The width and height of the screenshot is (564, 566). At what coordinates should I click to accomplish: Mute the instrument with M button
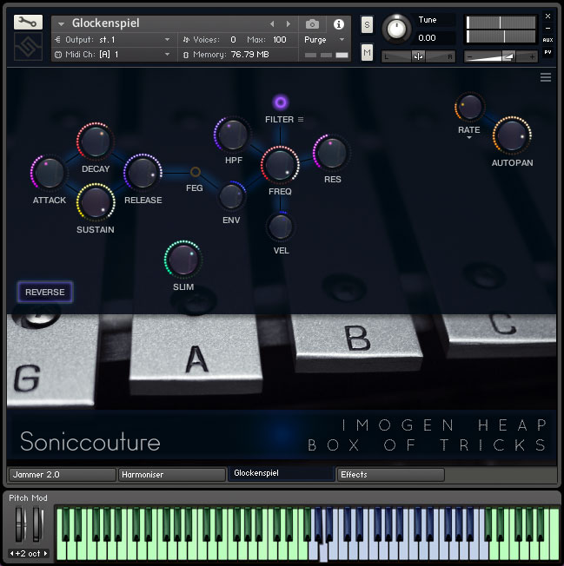(367, 53)
